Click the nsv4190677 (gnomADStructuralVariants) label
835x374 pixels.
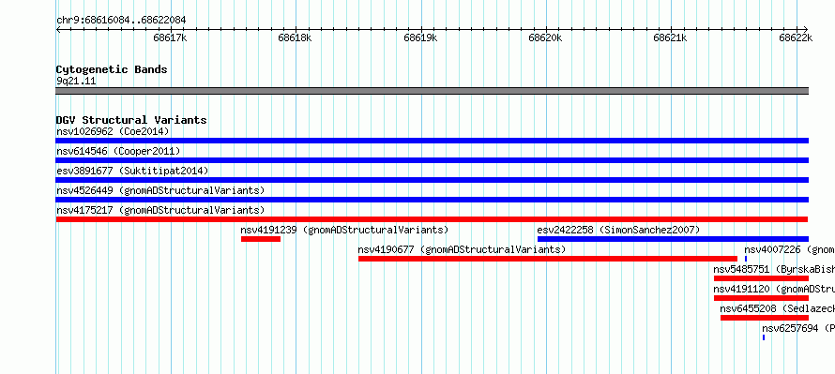462,249
